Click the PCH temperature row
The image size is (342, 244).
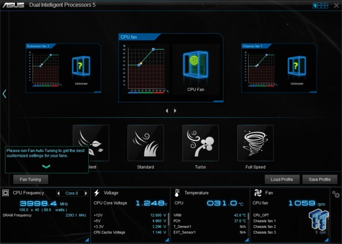click(210, 221)
